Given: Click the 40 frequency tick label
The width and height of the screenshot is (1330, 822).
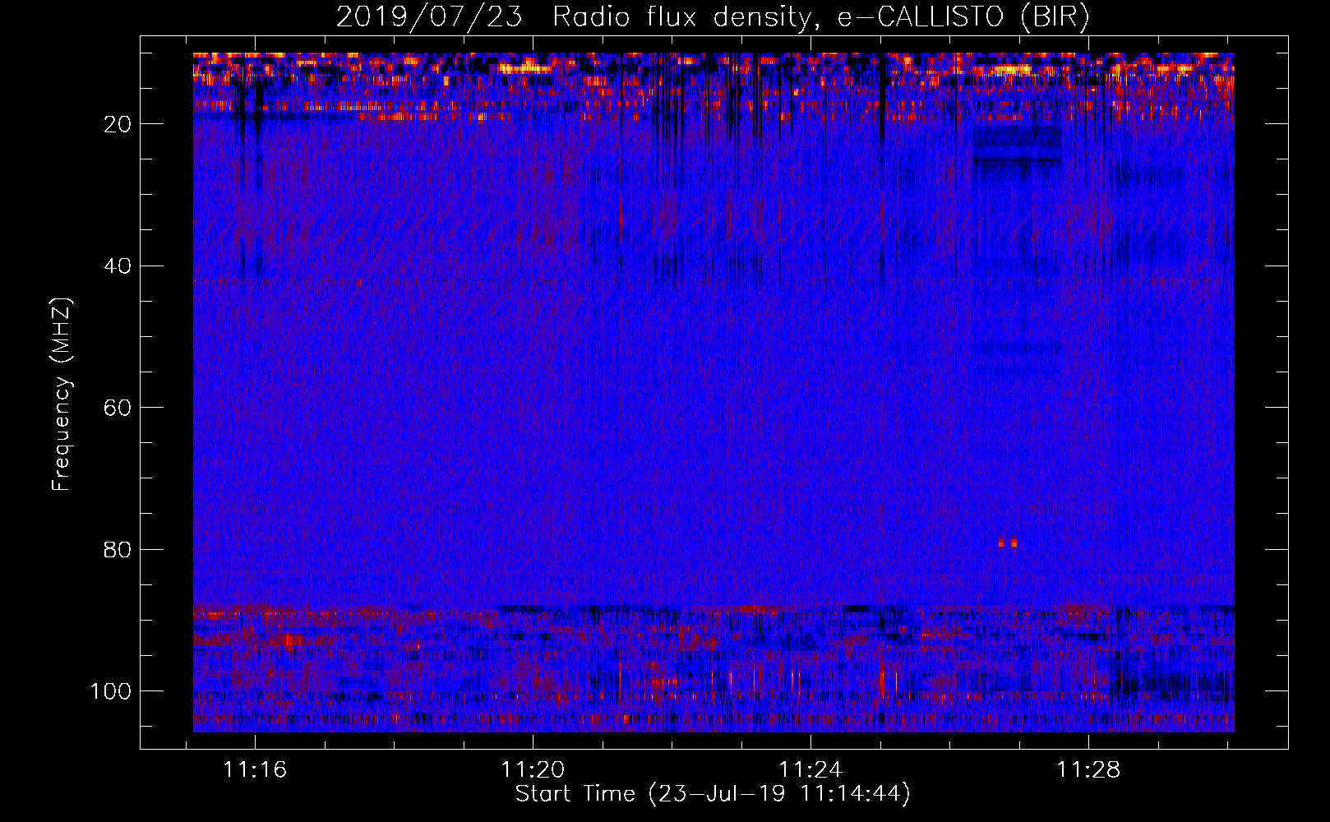Looking at the screenshot, I should (x=118, y=266).
